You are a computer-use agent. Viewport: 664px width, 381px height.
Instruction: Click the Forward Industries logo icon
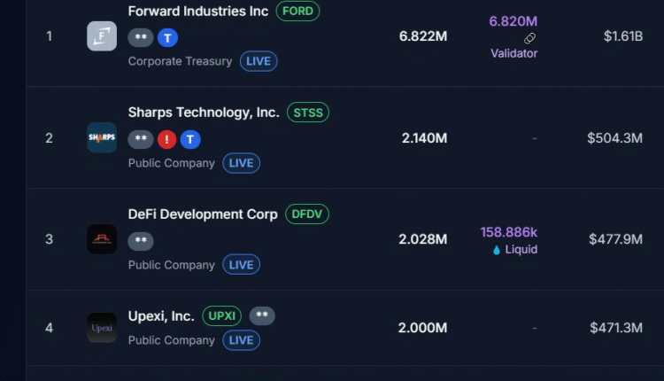point(101,36)
